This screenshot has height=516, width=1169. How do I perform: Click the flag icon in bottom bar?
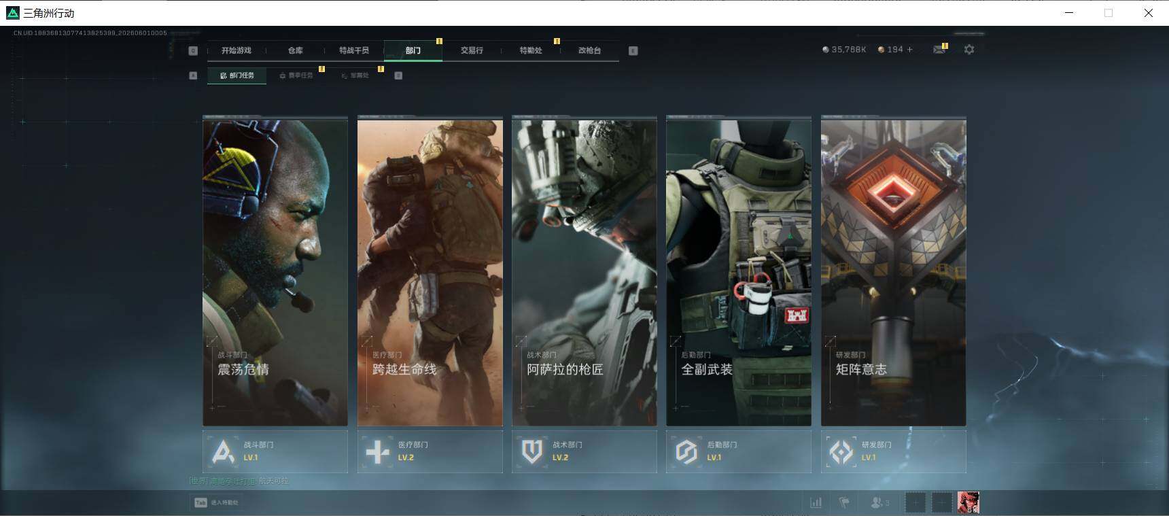click(844, 503)
